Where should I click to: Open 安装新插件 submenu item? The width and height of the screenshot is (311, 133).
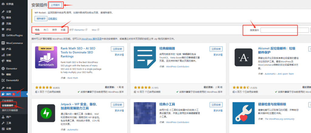point(8,105)
